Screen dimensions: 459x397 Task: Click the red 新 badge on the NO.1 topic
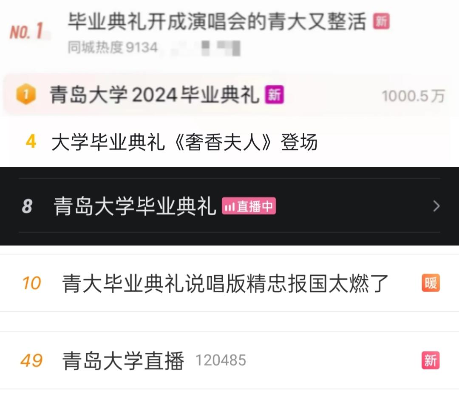click(x=381, y=21)
